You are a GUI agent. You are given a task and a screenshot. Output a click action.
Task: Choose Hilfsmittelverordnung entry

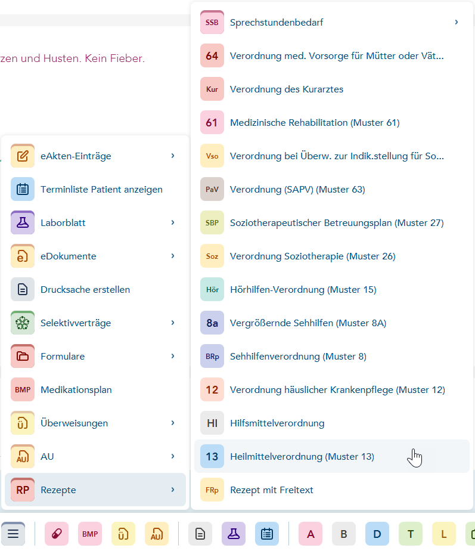pos(331,423)
